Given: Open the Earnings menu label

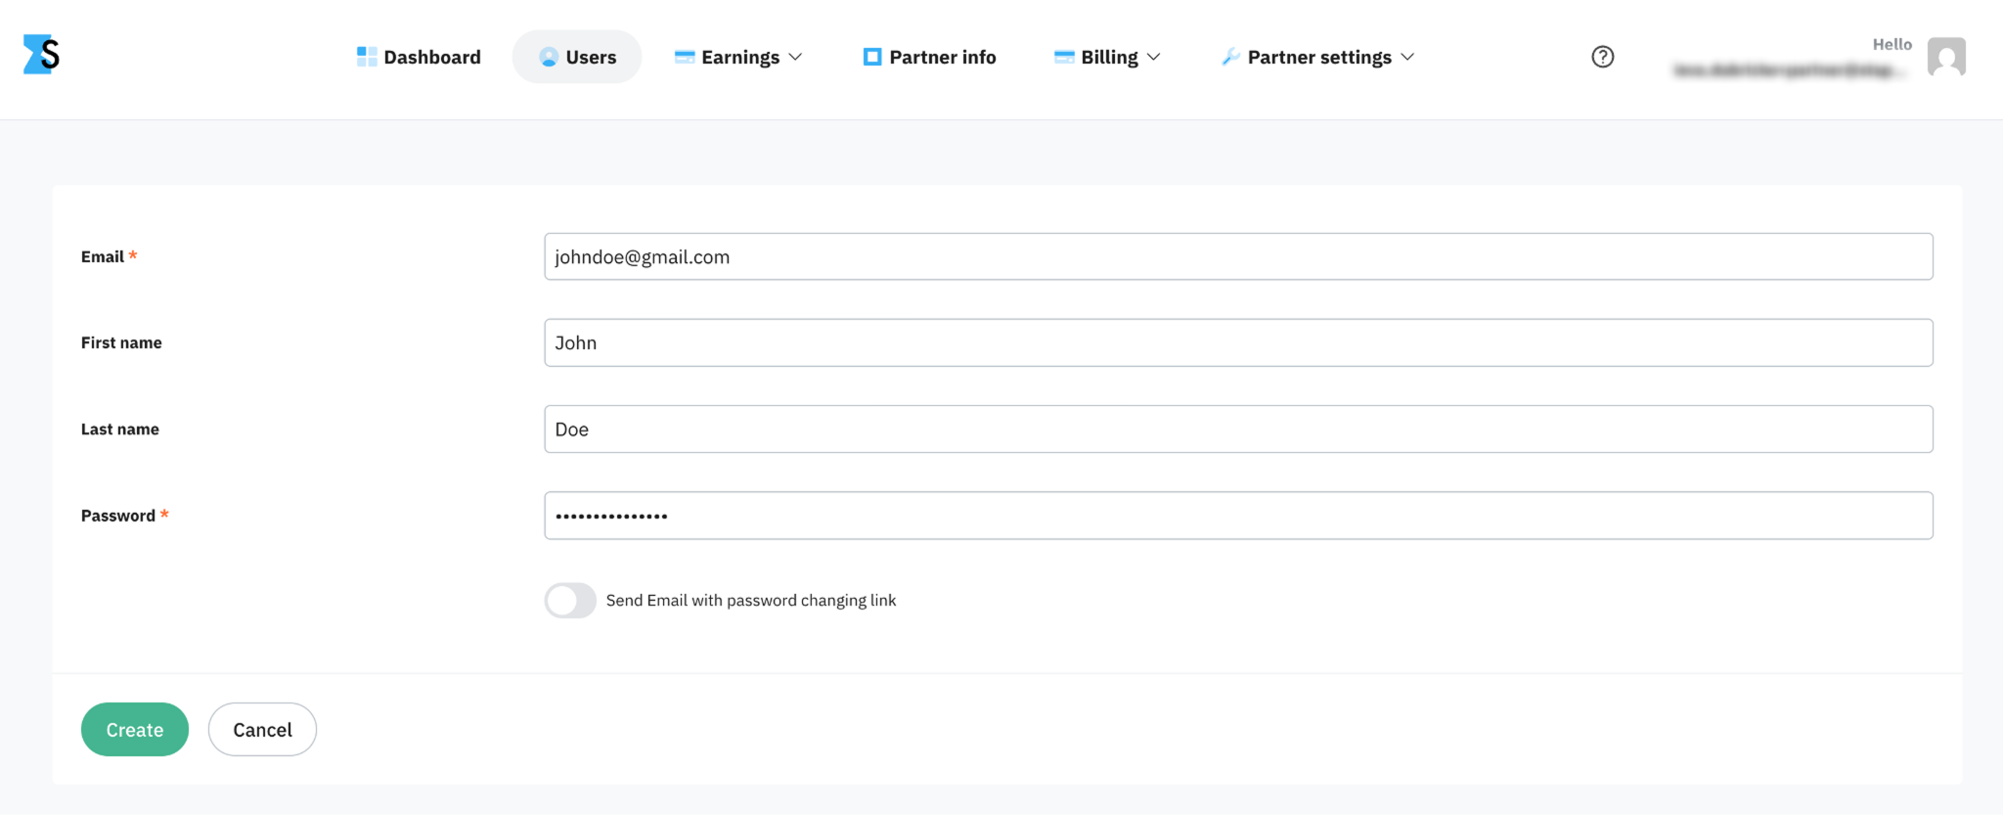Looking at the screenshot, I should [x=740, y=57].
